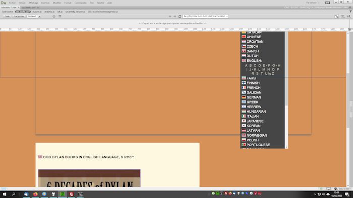Click the language list scrollbar down arrow
The image size is (353, 198).
click(286, 147)
